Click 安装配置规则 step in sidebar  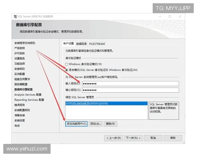pos(22,110)
